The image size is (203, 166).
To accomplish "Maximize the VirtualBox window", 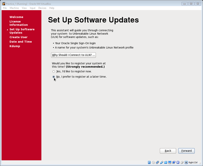I will point(191,4).
